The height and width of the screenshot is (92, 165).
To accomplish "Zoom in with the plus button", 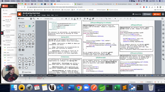I will click(x=158, y=75).
